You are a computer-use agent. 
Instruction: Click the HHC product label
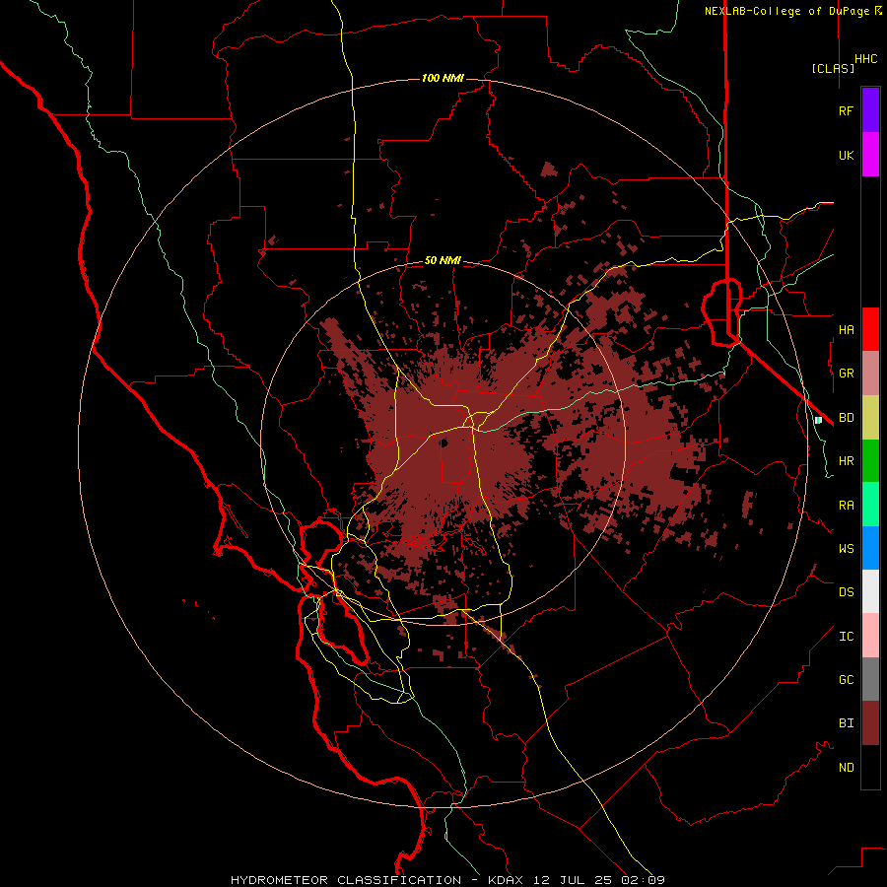pyautogui.click(x=866, y=59)
